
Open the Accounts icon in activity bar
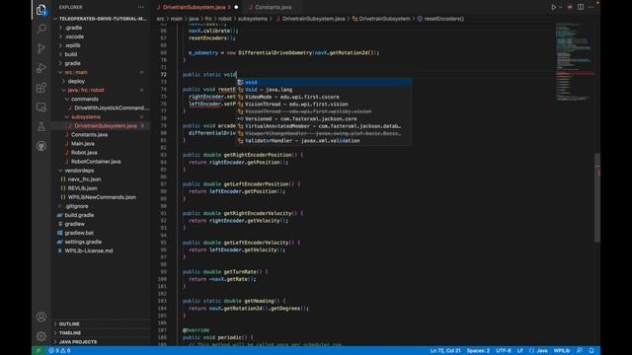[41, 317]
